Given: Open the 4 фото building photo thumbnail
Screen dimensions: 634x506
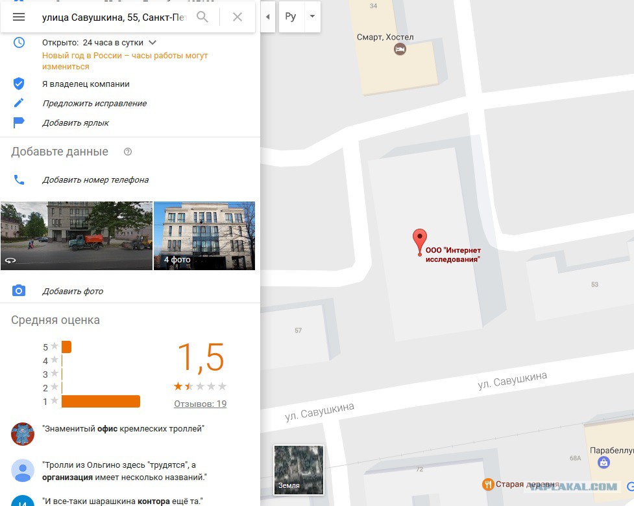Looking at the screenshot, I should (x=204, y=236).
